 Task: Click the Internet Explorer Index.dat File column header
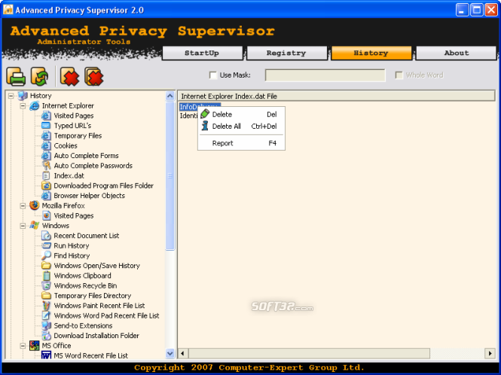[336, 96]
